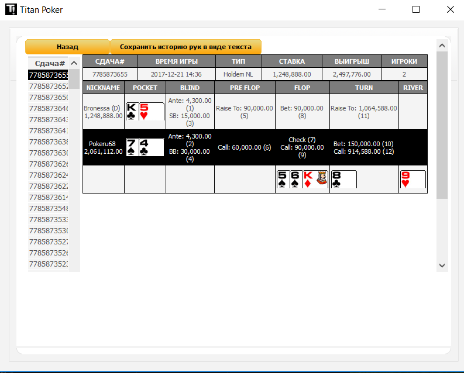Image resolution: width=464 pixels, height=373 pixels.
Task: Select hand 7785873650 in the list
Action: pos(48,97)
